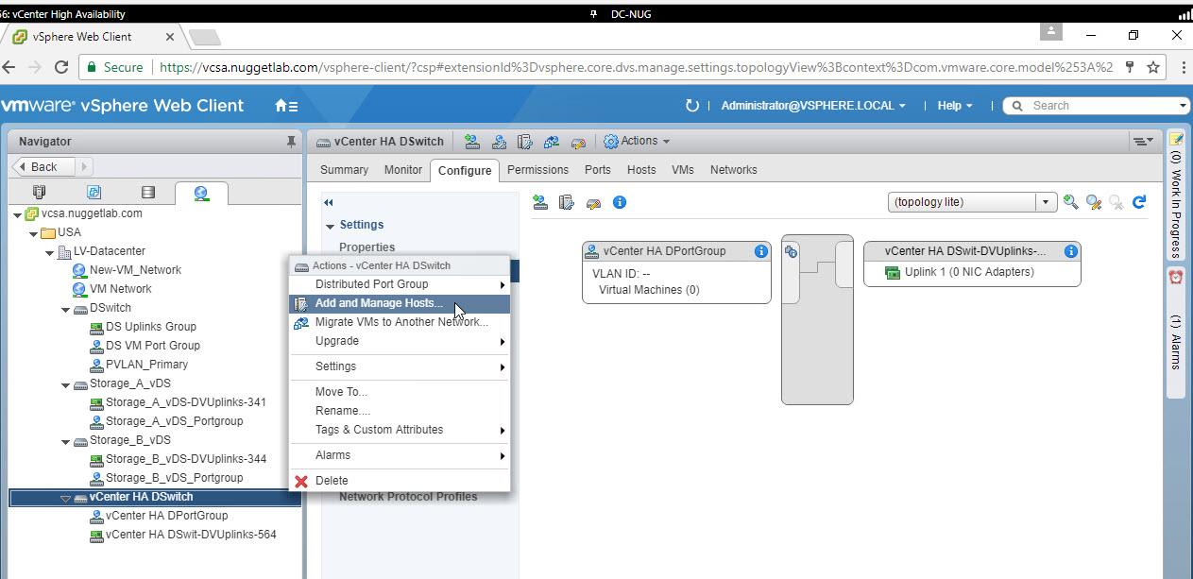This screenshot has width=1193, height=579.
Task: Collapse the settings pane with double-arrow icon
Action: [x=329, y=202]
